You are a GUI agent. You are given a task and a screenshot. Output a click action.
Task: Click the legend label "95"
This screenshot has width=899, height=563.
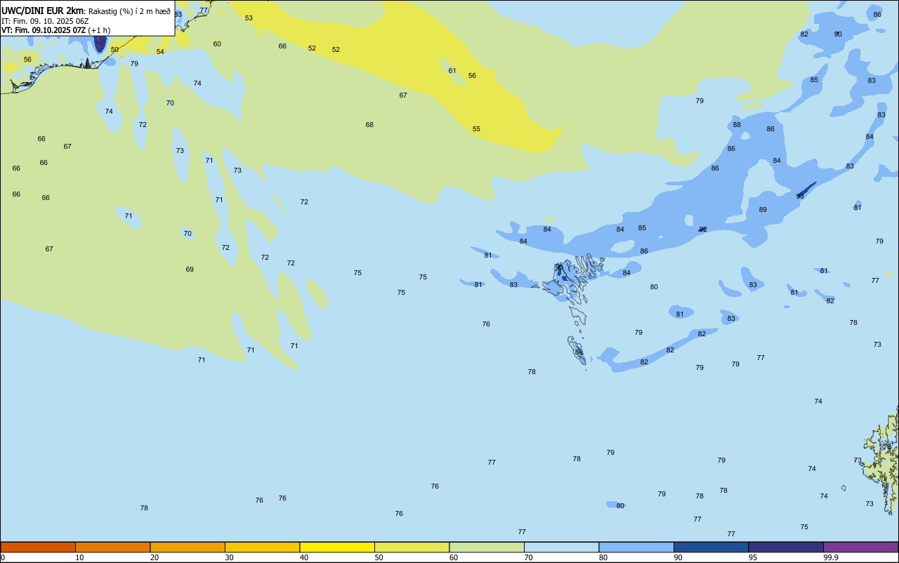(x=753, y=557)
